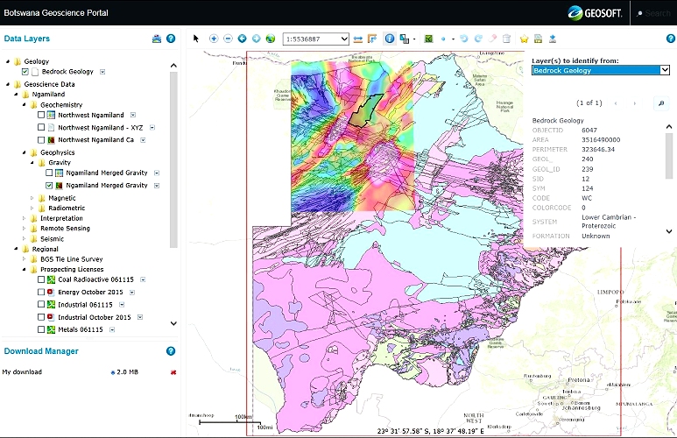Enable Energy October 2015 layer checkbox

41,292
